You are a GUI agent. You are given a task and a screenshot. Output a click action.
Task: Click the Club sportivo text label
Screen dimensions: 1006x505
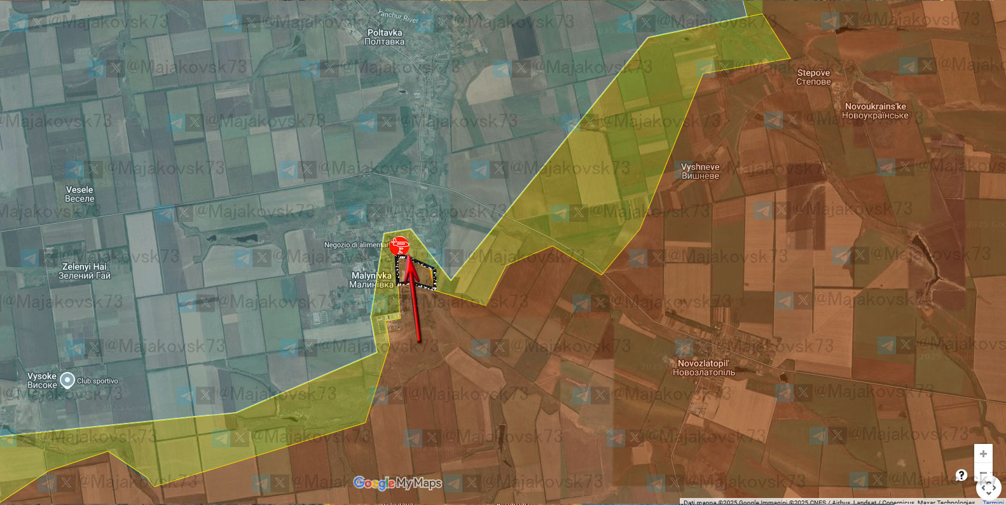pos(97,381)
